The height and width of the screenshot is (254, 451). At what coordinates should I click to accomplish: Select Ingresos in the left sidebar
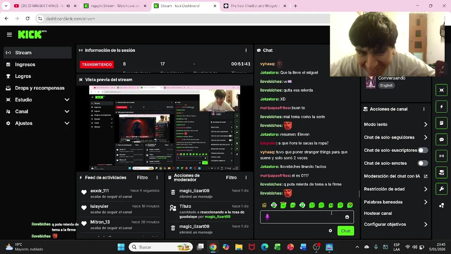pyautogui.click(x=37, y=65)
